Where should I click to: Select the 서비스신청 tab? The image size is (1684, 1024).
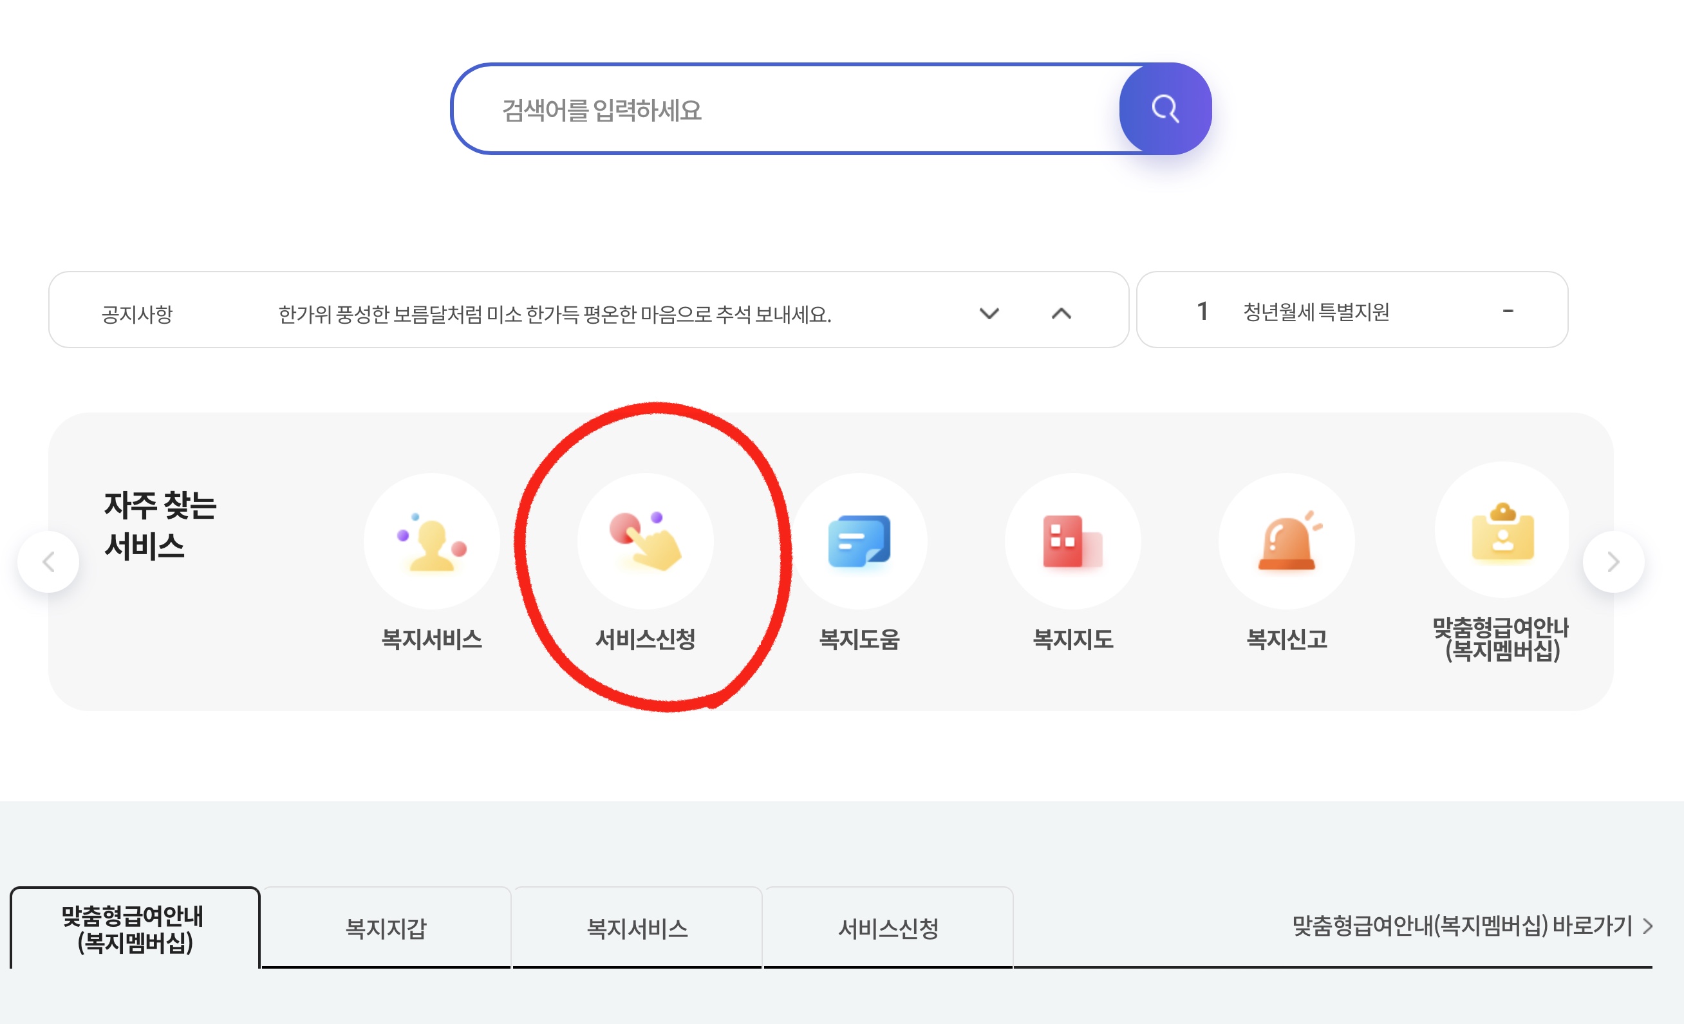click(x=888, y=927)
